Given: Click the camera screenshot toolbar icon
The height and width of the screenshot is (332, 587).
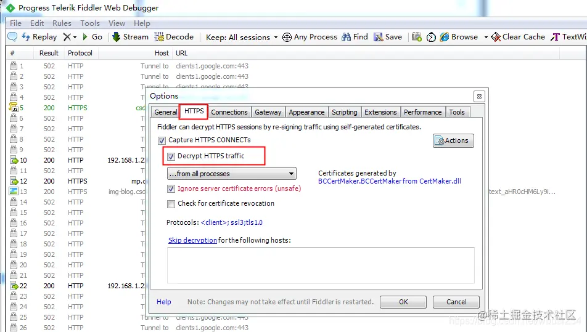Looking at the screenshot, I should [417, 36].
